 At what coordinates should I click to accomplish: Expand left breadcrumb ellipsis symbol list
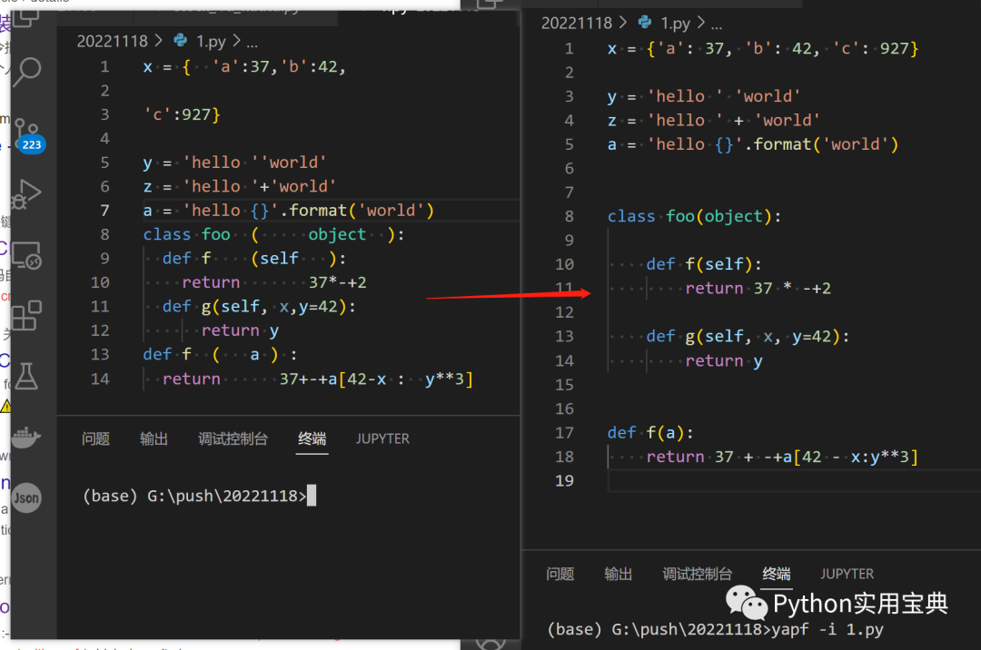[x=252, y=44]
